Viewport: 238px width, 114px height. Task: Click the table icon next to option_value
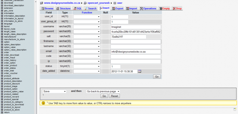pos(2,47)
